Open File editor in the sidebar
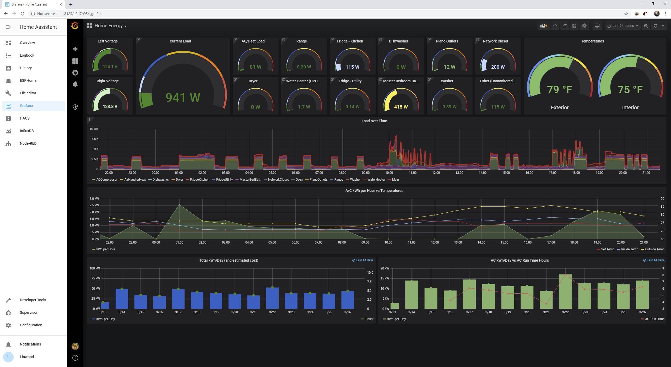The width and height of the screenshot is (671, 367). point(34,93)
